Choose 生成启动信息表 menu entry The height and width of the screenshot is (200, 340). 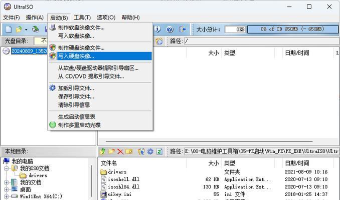[x=100, y=117]
